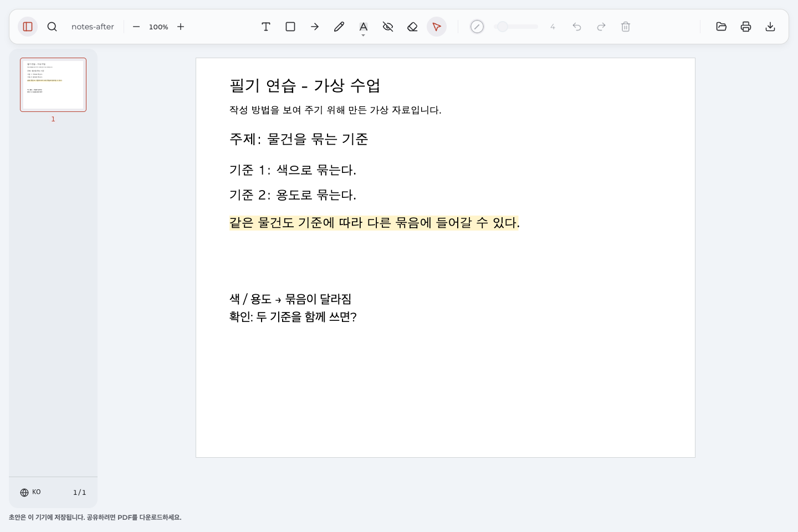The height and width of the screenshot is (532, 798).
Task: Select page 1 thumbnail
Action: (x=53, y=85)
